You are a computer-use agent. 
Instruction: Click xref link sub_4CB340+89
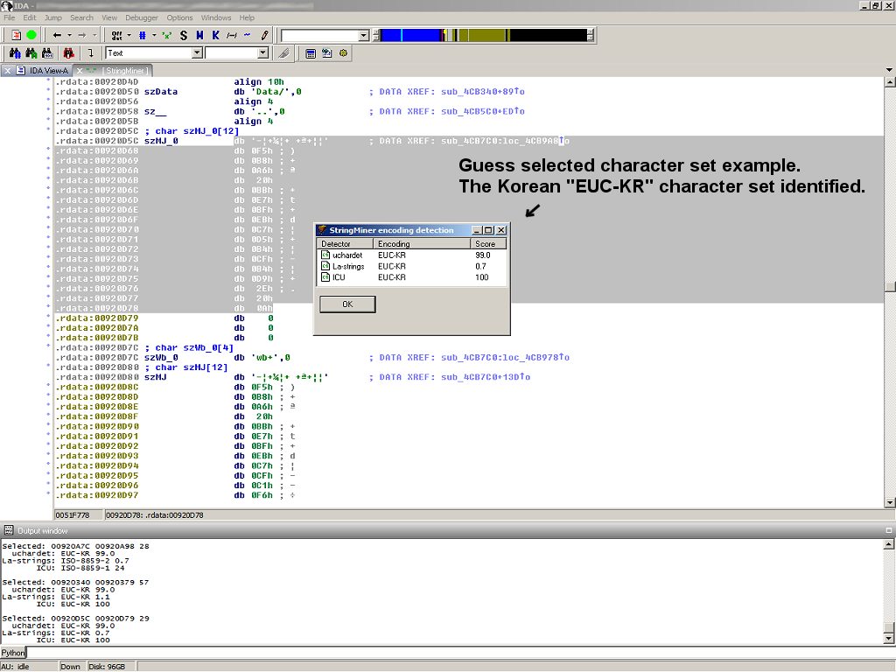(x=483, y=91)
